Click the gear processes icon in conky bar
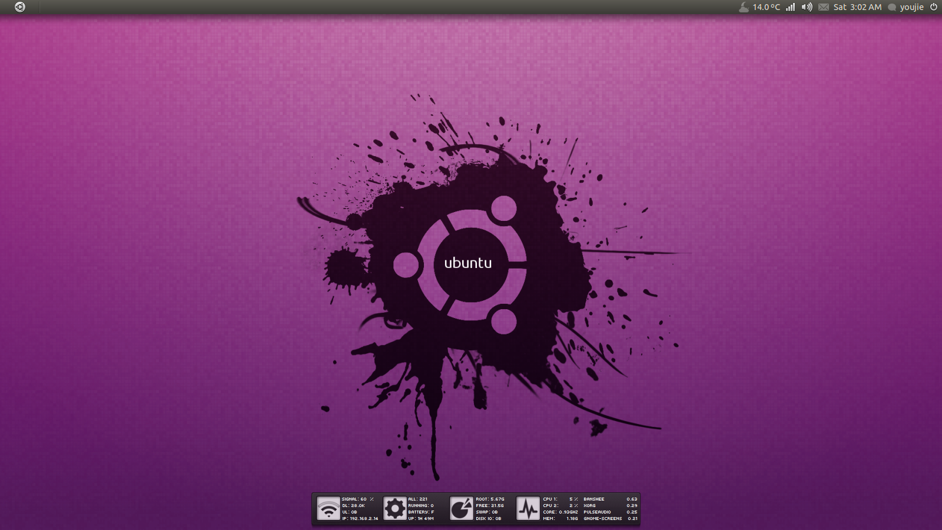942x530 pixels. click(x=394, y=508)
